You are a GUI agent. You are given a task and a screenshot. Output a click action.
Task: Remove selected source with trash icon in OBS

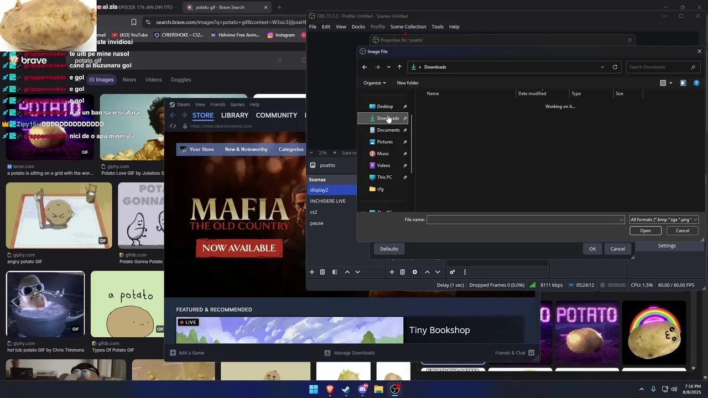pyautogui.click(x=402, y=272)
